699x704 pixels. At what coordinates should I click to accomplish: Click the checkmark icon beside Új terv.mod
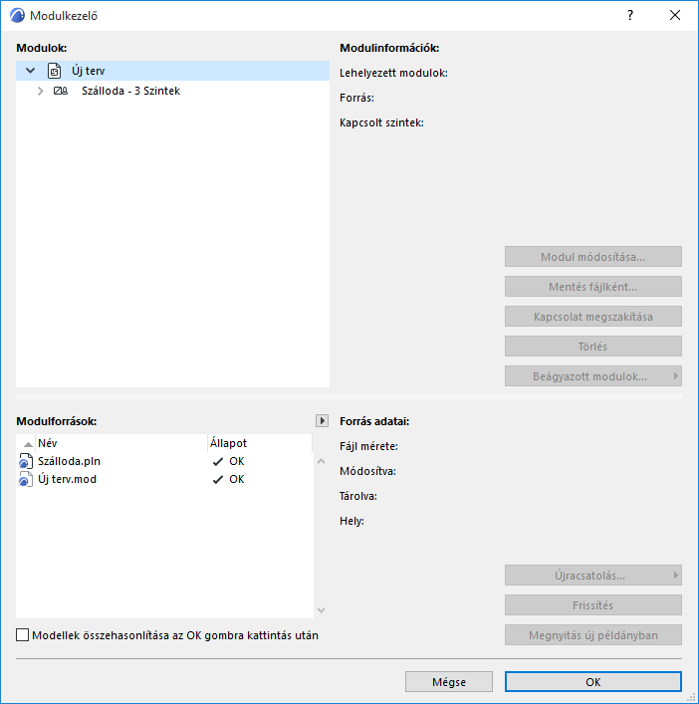(218, 480)
